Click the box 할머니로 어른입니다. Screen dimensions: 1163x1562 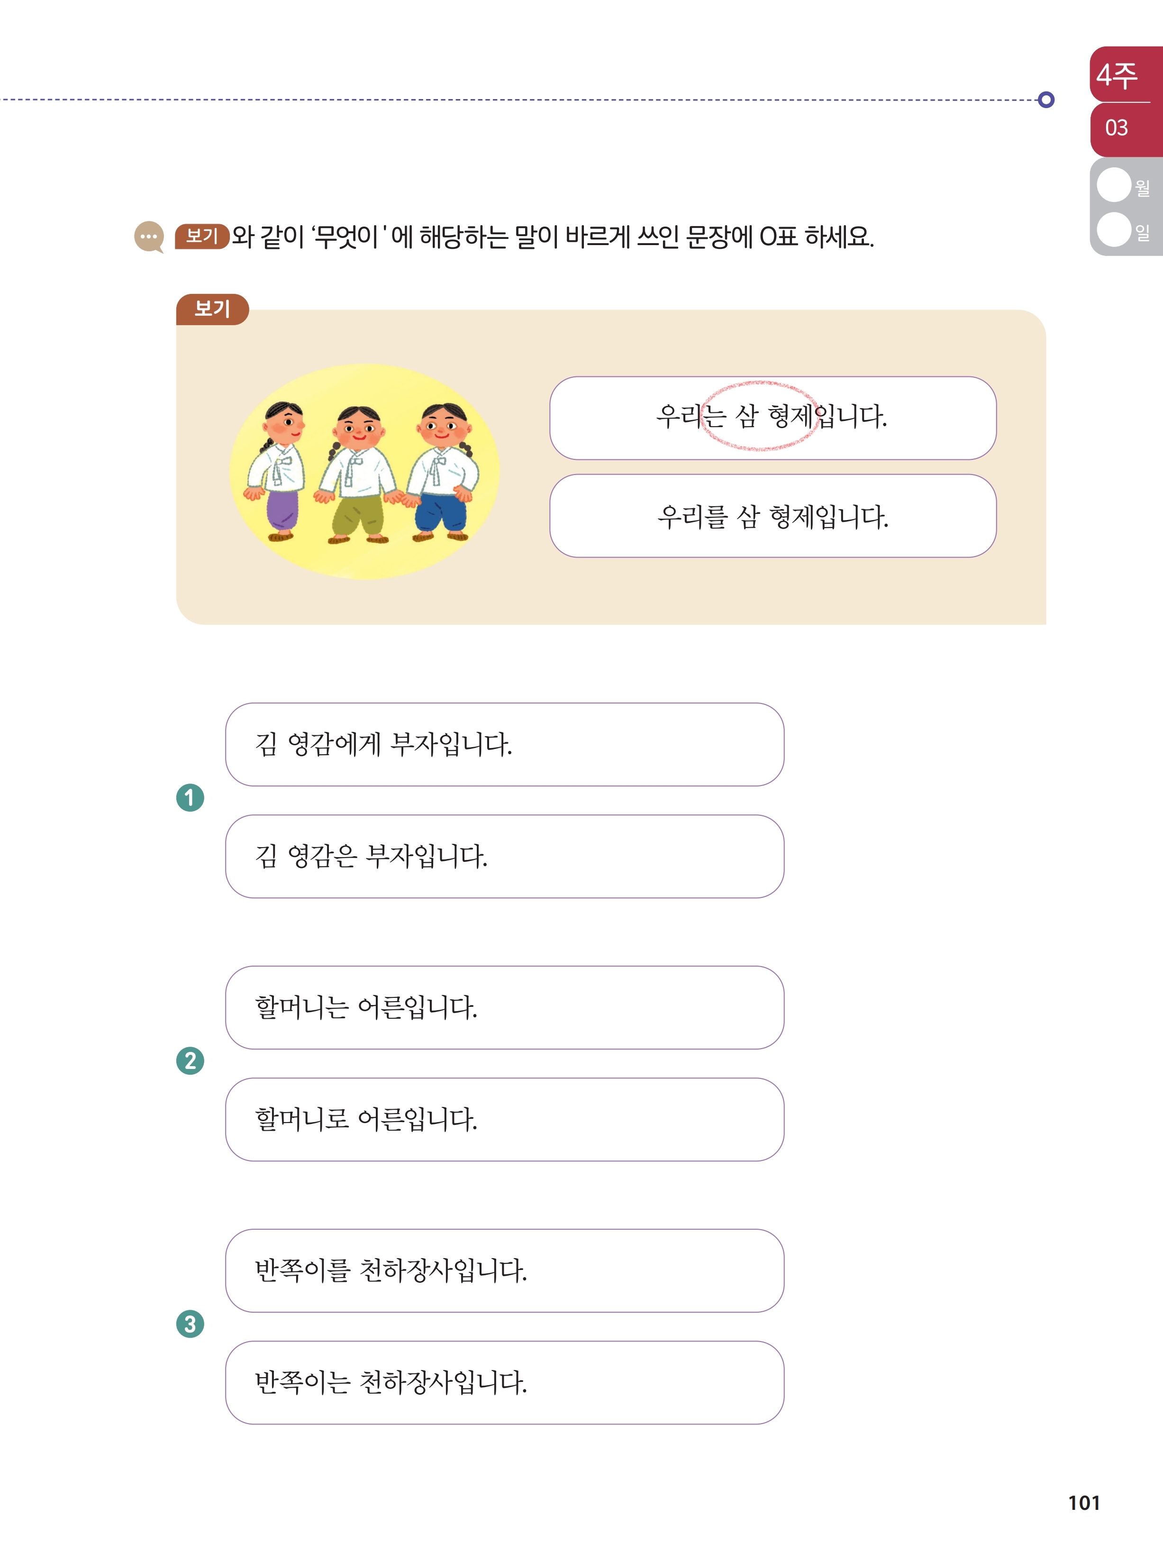point(505,1120)
